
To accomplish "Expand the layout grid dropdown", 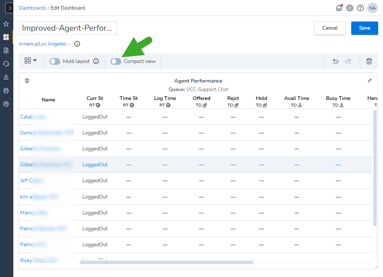I will 31,61.
